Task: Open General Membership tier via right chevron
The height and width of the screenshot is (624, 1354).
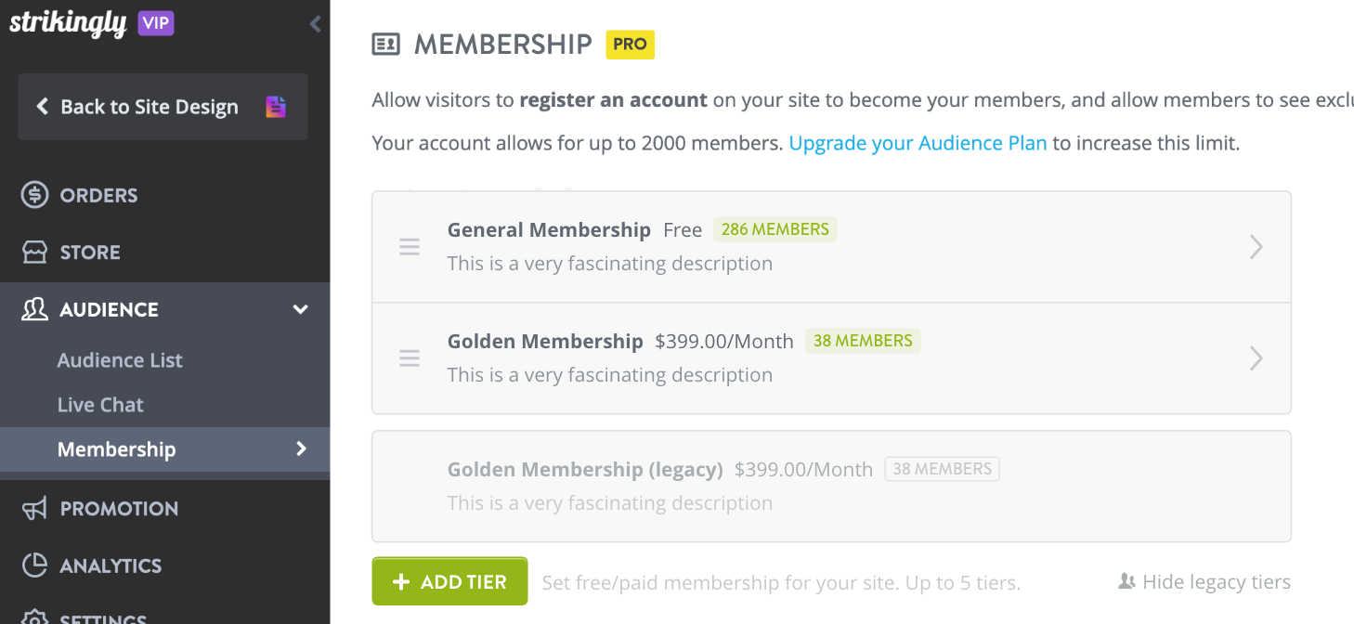Action: (x=1256, y=247)
